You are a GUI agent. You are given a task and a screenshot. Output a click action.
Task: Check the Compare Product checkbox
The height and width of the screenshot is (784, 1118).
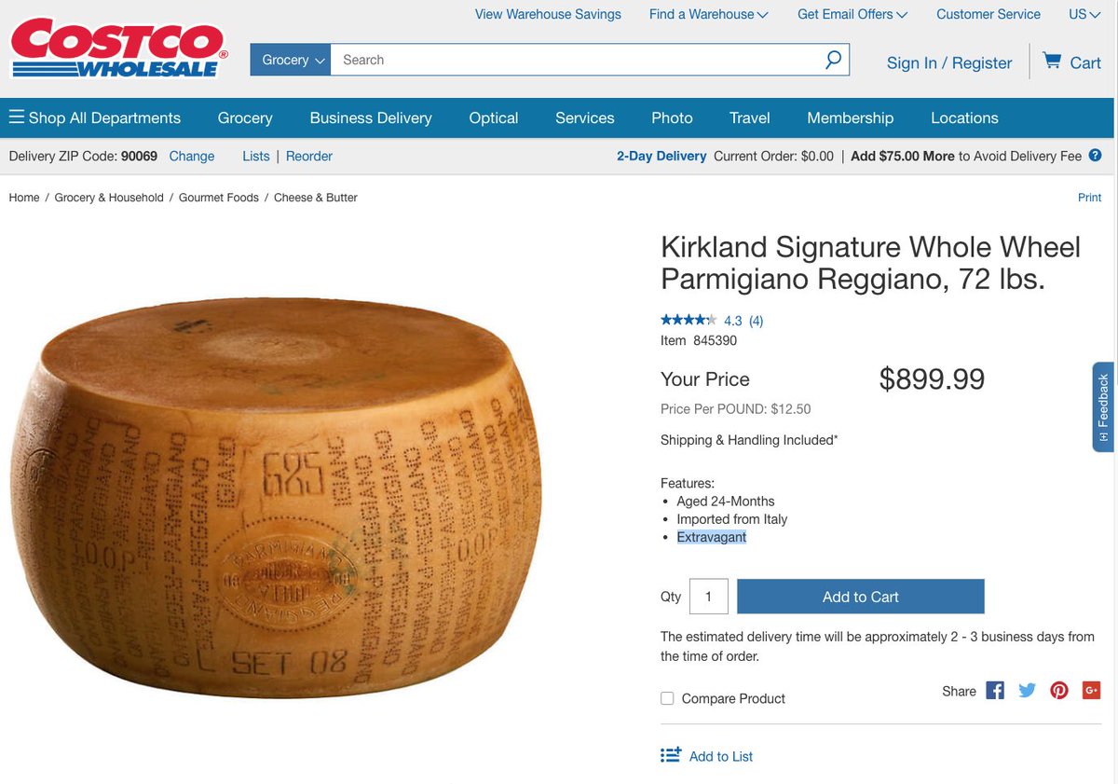pos(667,698)
